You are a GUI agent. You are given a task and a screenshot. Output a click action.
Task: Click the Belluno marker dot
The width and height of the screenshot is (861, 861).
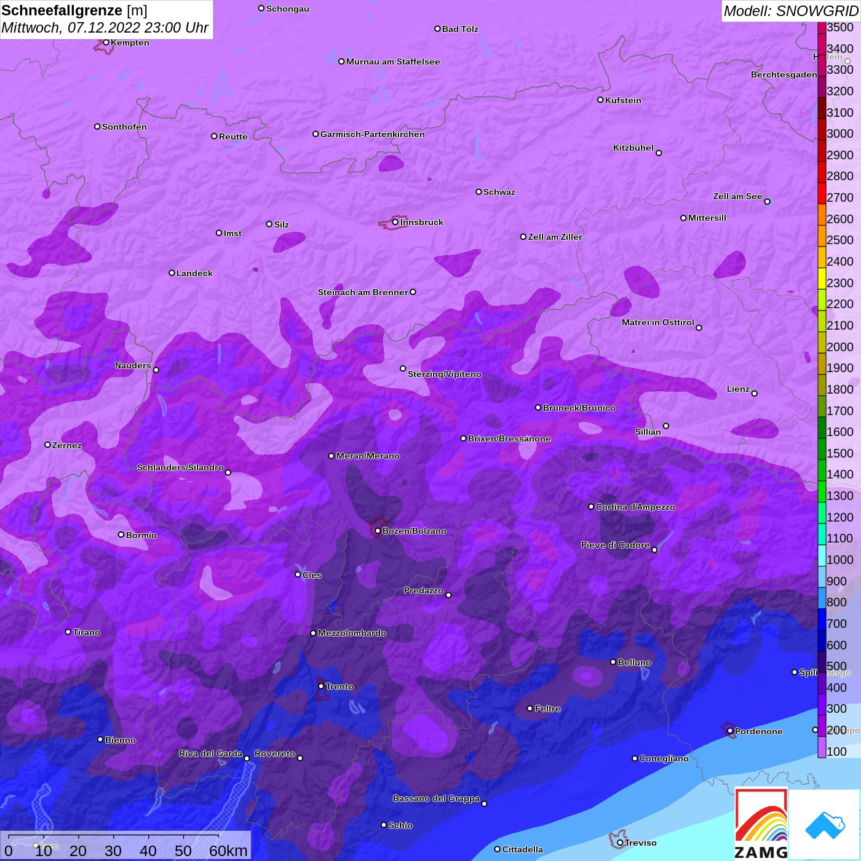tap(613, 662)
